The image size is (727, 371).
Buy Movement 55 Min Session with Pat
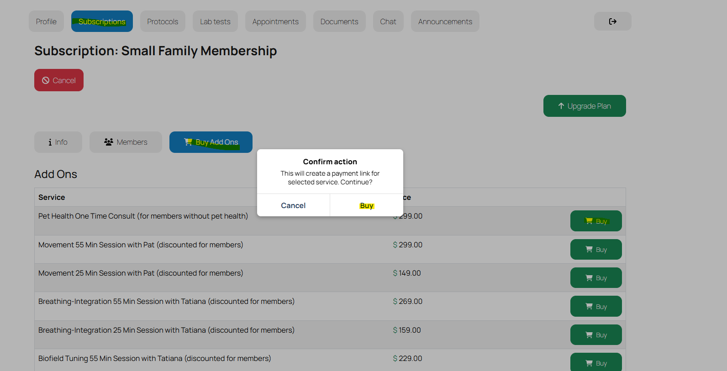[595, 250]
